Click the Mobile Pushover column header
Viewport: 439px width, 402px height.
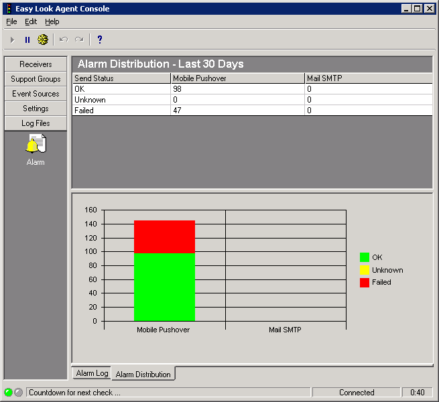click(x=238, y=78)
